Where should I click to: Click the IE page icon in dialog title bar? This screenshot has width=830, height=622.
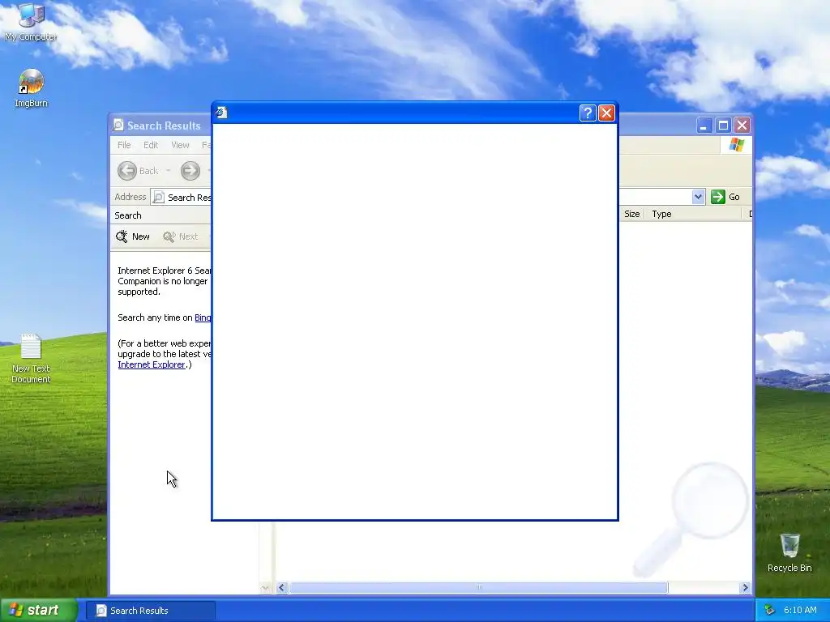click(221, 113)
